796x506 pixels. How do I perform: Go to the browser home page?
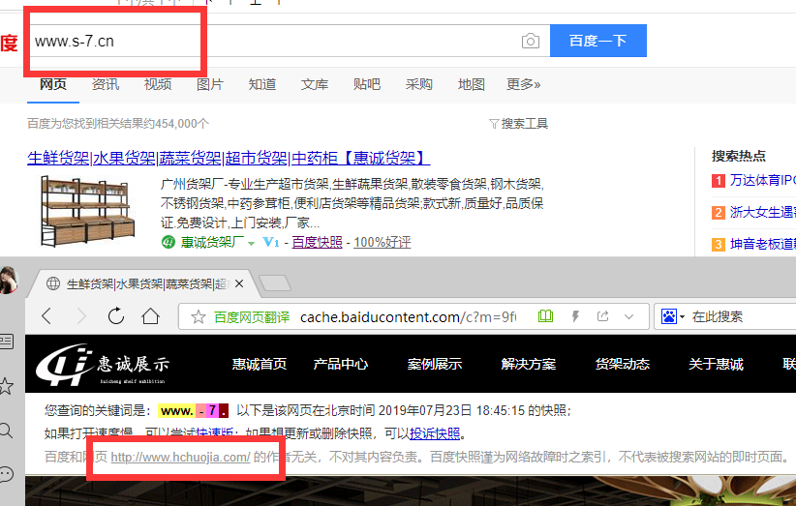(x=150, y=315)
